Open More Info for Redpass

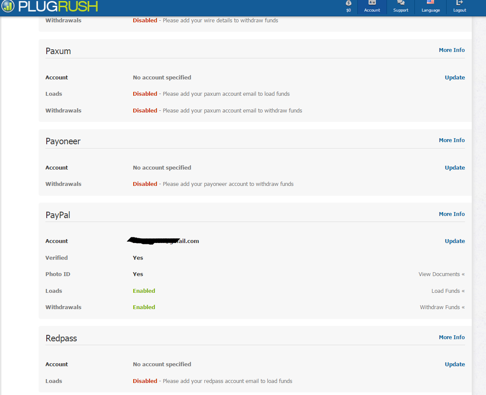pyautogui.click(x=452, y=337)
